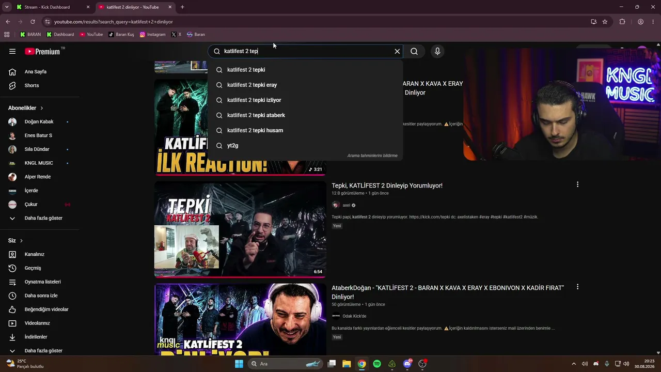The height and width of the screenshot is (372, 661).
Task: Close the Stream - Kick Dashboard tab
Action: [88, 7]
